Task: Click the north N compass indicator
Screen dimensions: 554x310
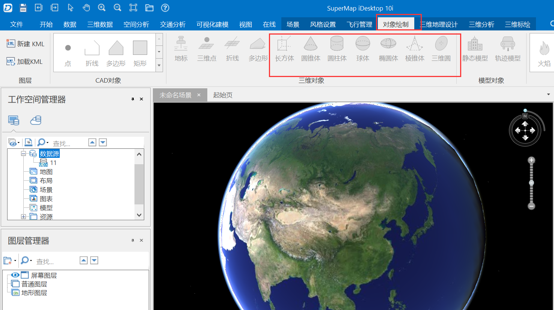Action: pos(525,116)
